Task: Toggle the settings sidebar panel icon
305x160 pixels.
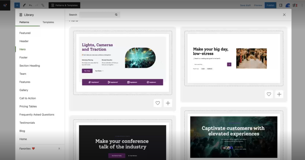Action: pyautogui.click(x=281, y=5)
